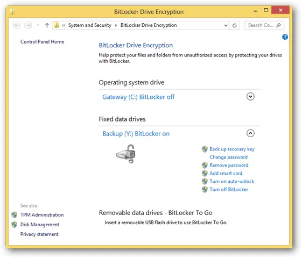Image resolution: width=302 pixels, height=258 pixels.
Task: Open Gateway (C:) BitLocker off drive
Action: click(138, 97)
